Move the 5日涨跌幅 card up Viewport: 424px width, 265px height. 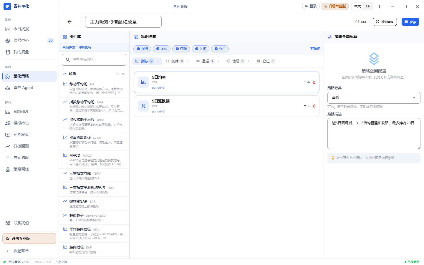305,106
